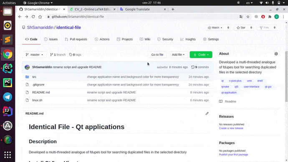
Task: Open the Security tab
Action: (165, 39)
